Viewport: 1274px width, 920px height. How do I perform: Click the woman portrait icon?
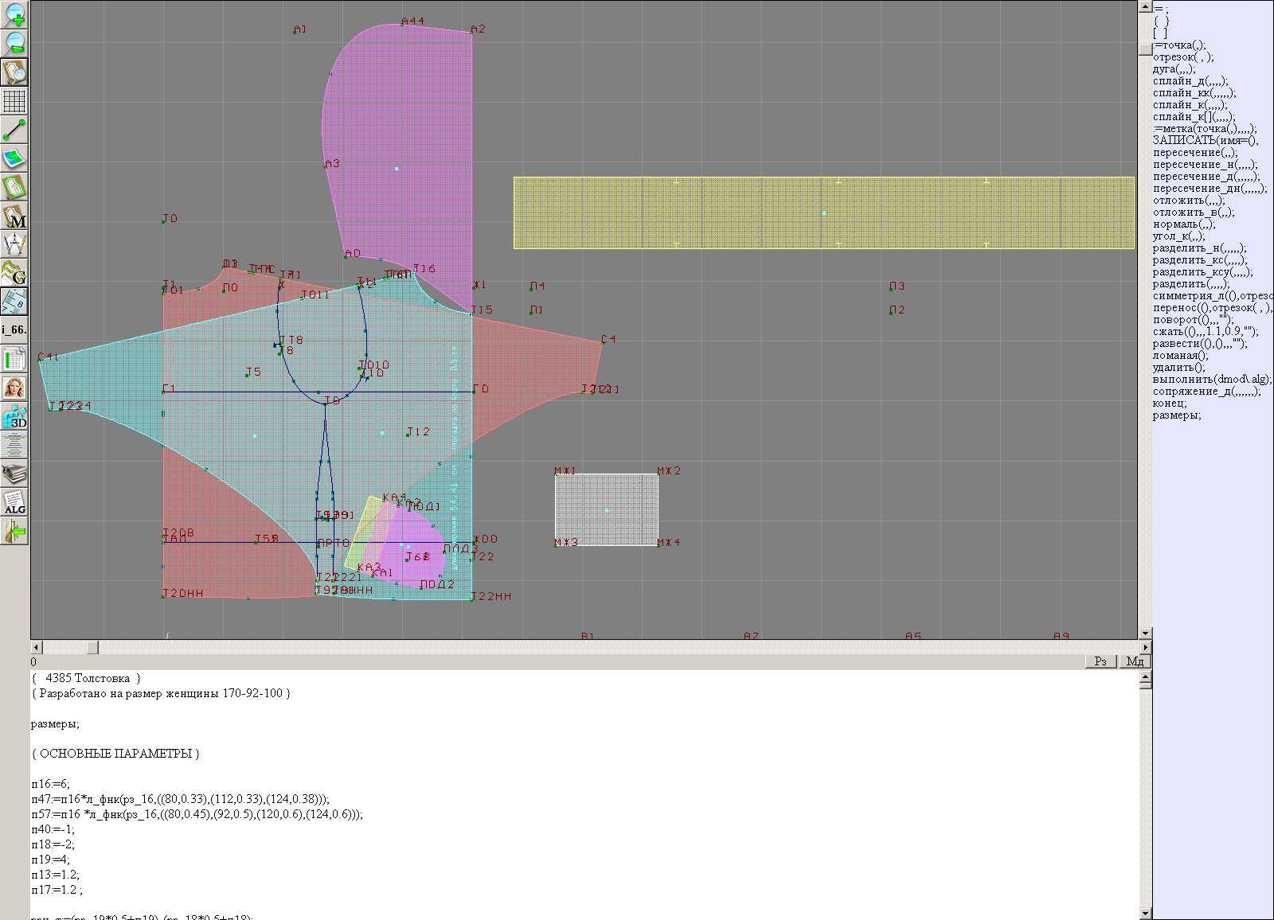[14, 388]
